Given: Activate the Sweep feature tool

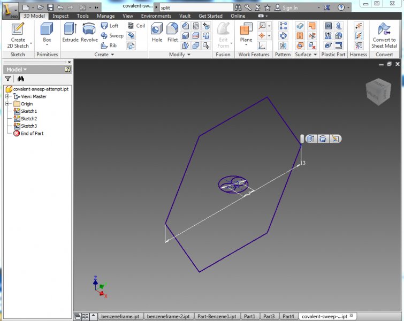Looking at the screenshot, I should pos(112,36).
